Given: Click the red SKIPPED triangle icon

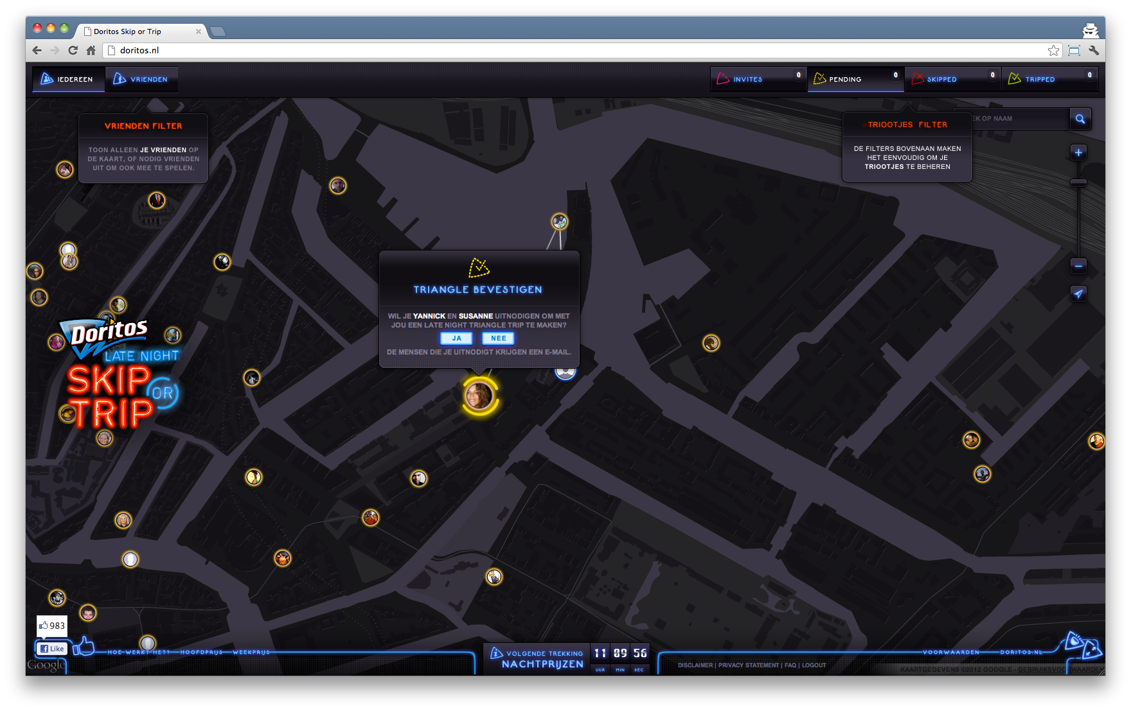Looking at the screenshot, I should point(918,78).
